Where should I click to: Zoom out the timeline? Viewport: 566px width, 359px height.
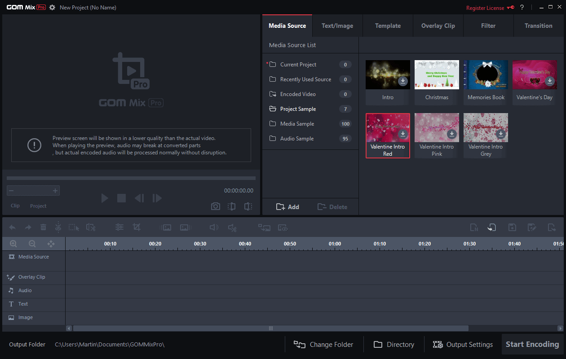click(32, 244)
